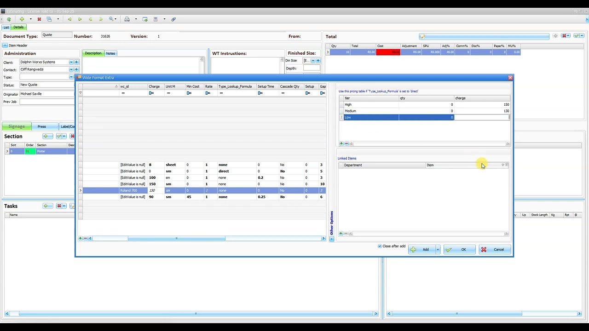Remove row with minus under Wide Format grid
589x331 pixels.
[85, 238]
